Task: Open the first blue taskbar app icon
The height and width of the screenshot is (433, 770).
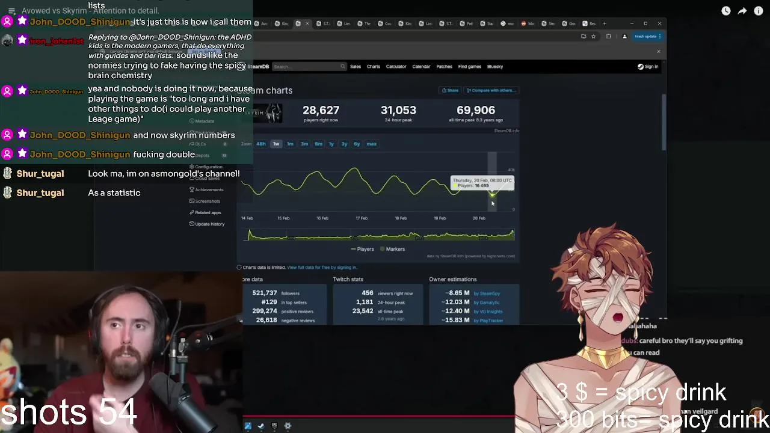Action: [248, 426]
